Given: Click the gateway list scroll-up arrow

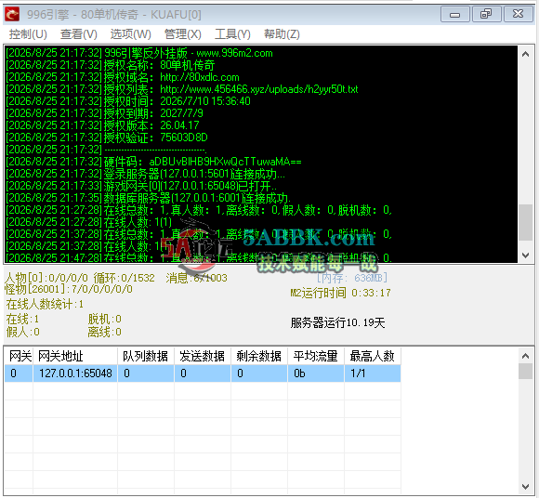Looking at the screenshot, I should tap(525, 356).
